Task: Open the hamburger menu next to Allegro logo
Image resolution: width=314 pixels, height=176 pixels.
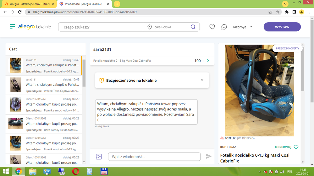Action: [12, 27]
